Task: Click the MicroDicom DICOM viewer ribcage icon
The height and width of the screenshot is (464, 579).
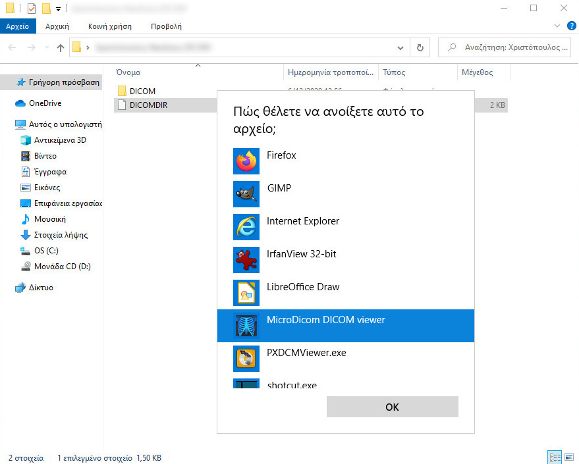Action: coord(246,326)
